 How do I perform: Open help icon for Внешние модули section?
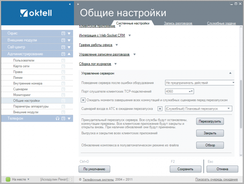click(63, 40)
